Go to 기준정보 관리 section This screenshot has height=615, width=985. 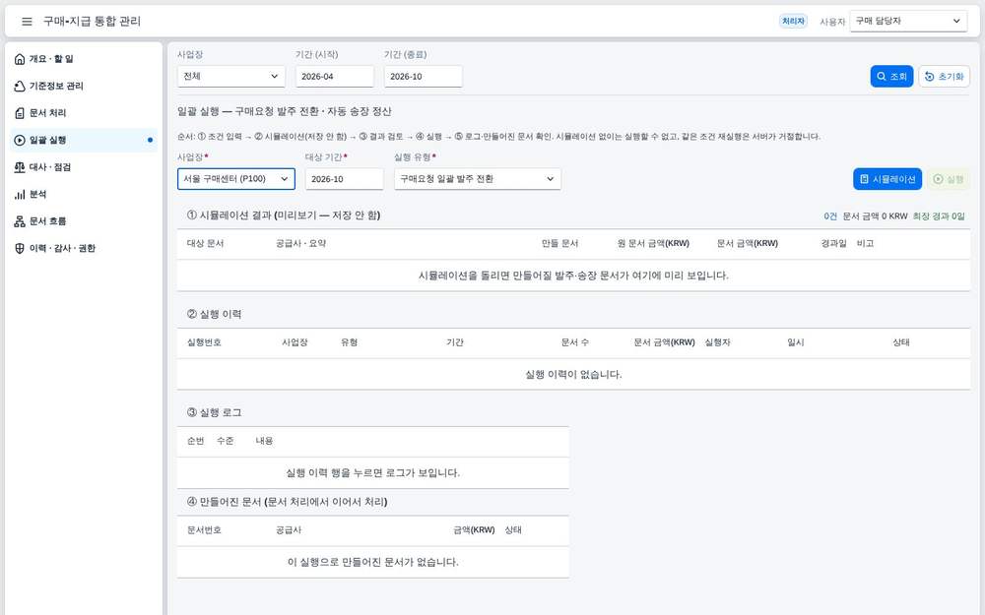(84, 86)
